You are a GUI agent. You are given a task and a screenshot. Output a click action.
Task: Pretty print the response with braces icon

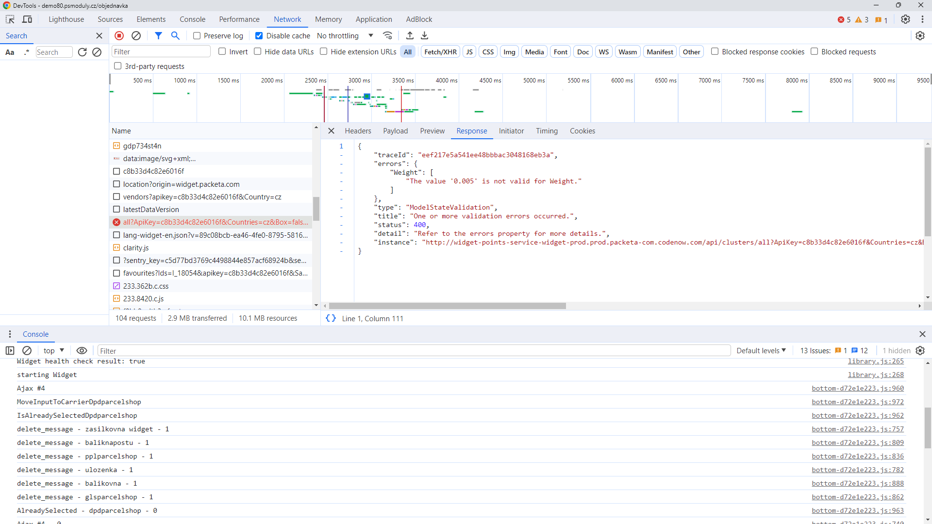[x=331, y=318]
